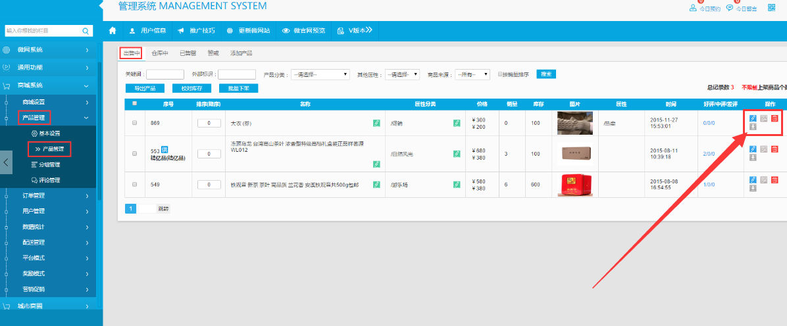787x326 pixels.
Task: Tick the checkbox for product row 869
Action: pyautogui.click(x=135, y=123)
